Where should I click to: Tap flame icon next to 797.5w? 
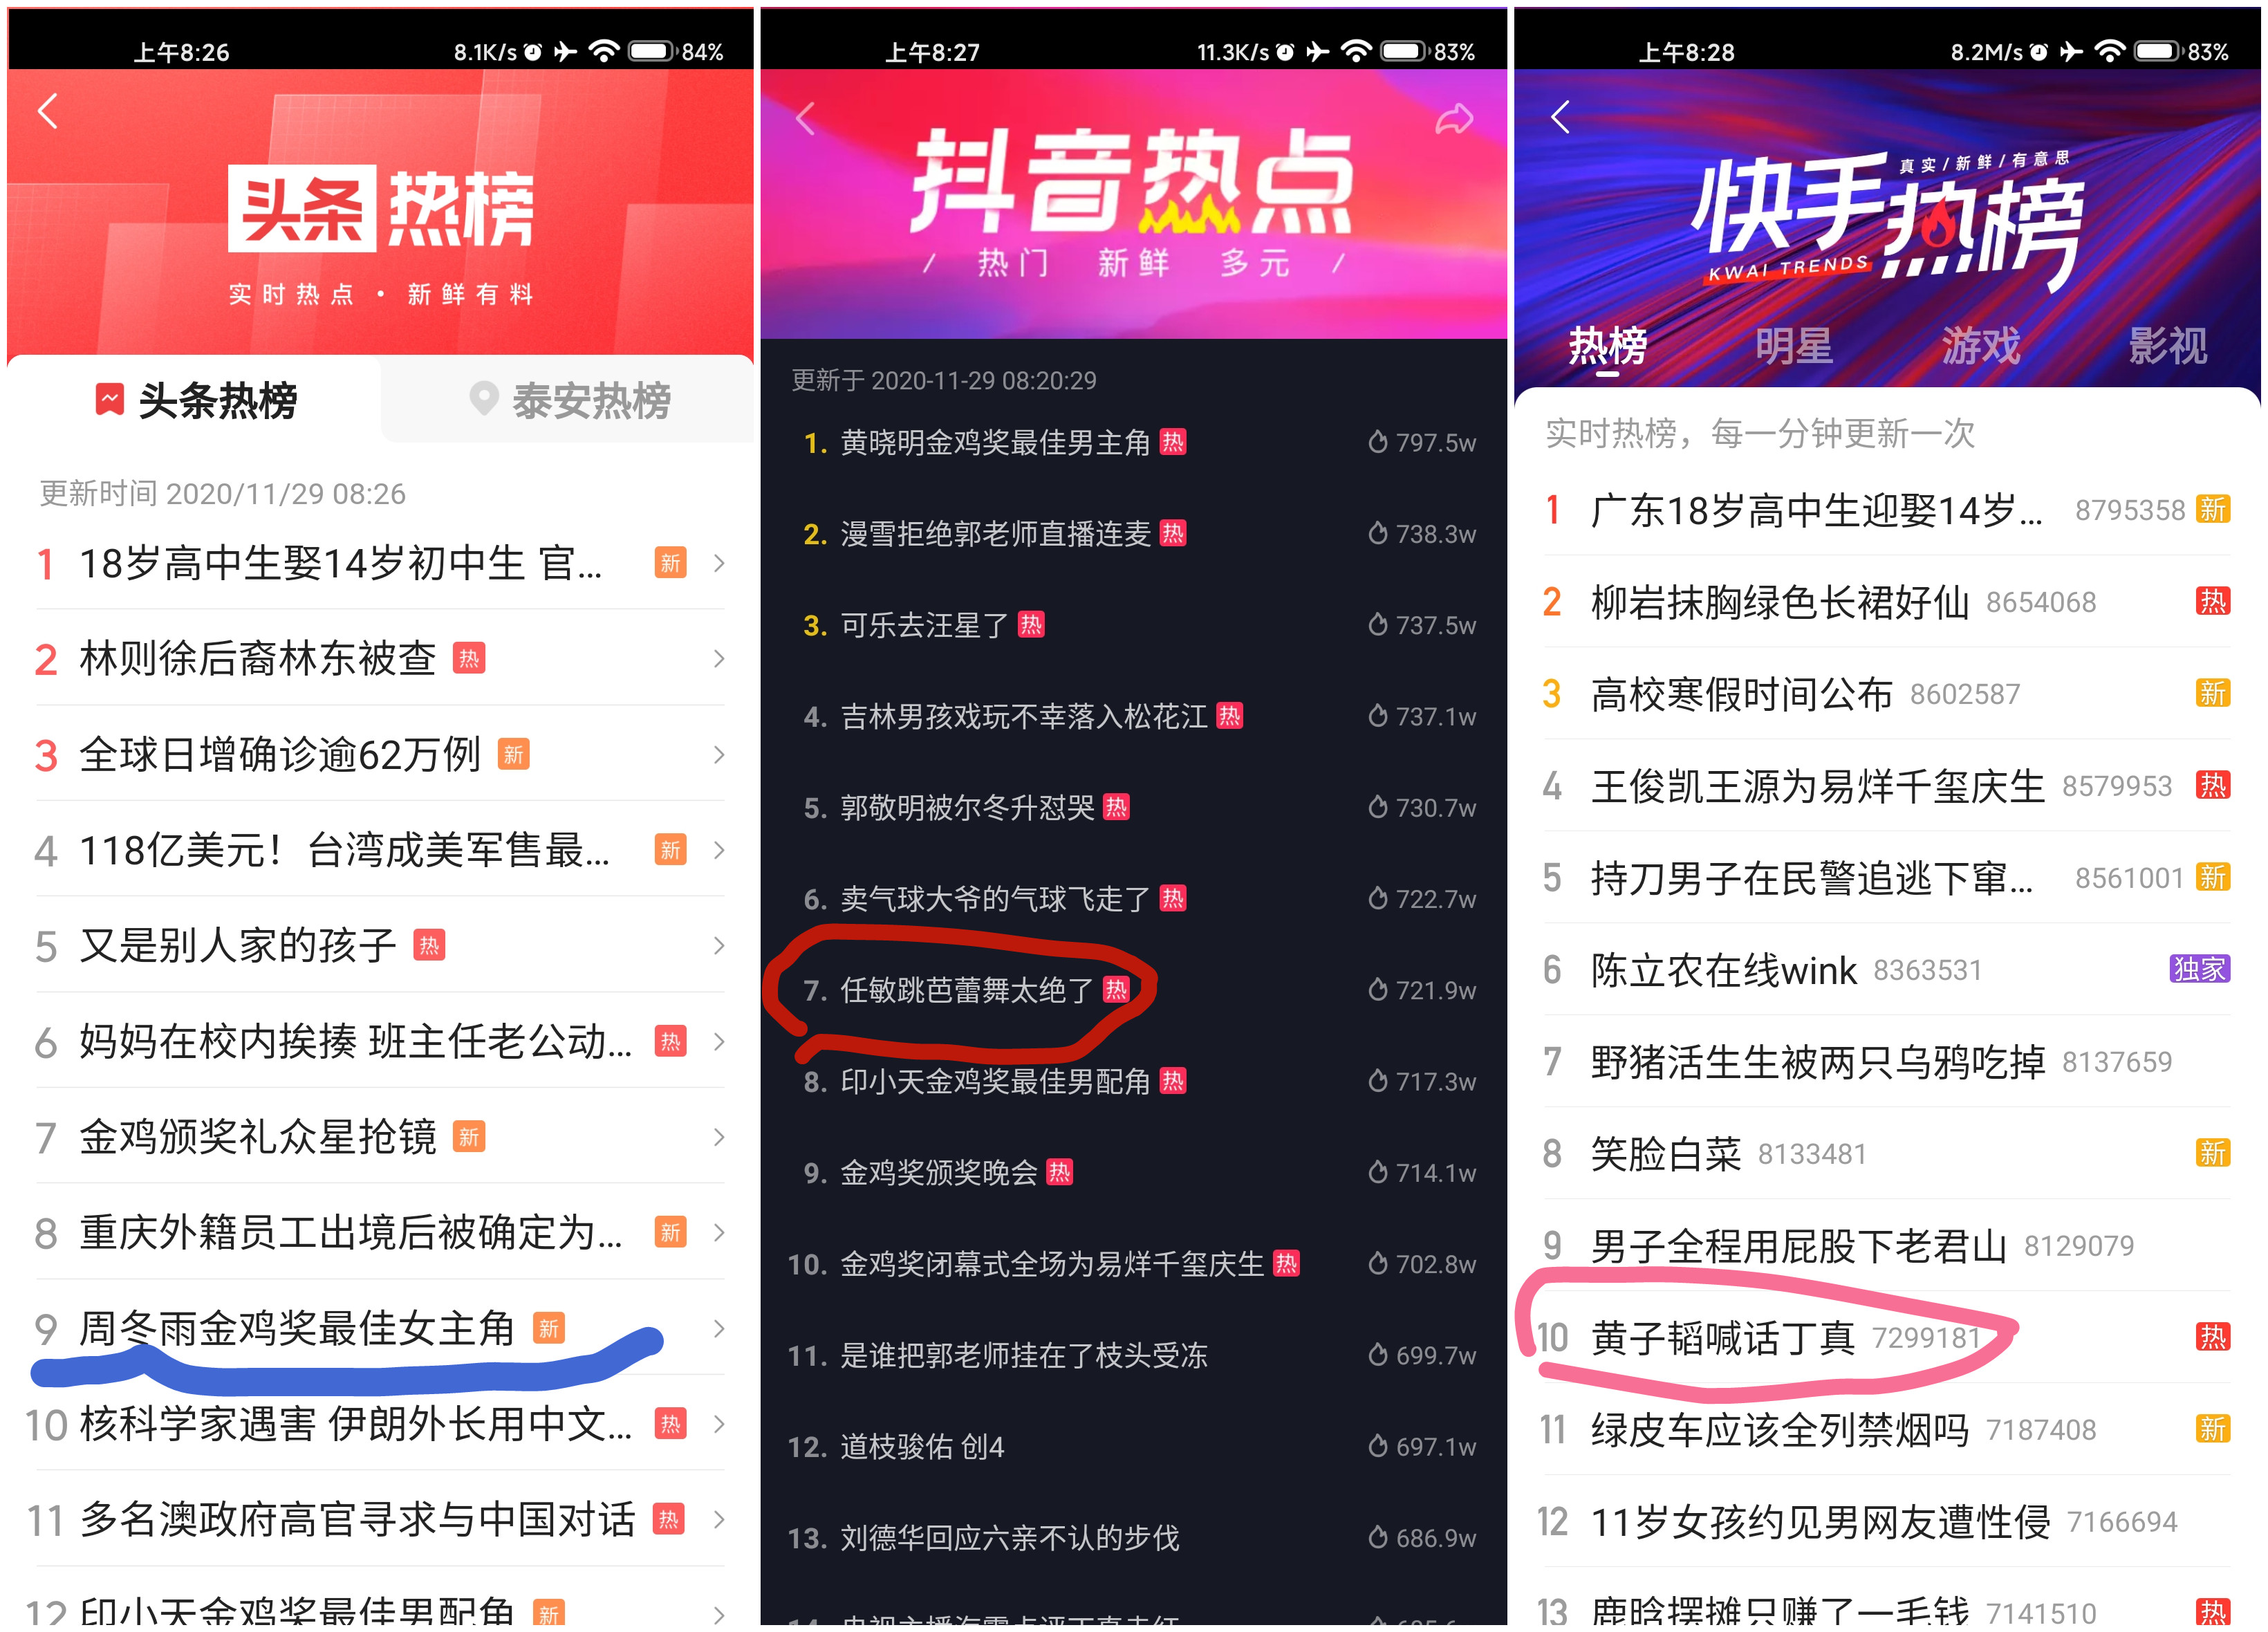click(x=1377, y=442)
